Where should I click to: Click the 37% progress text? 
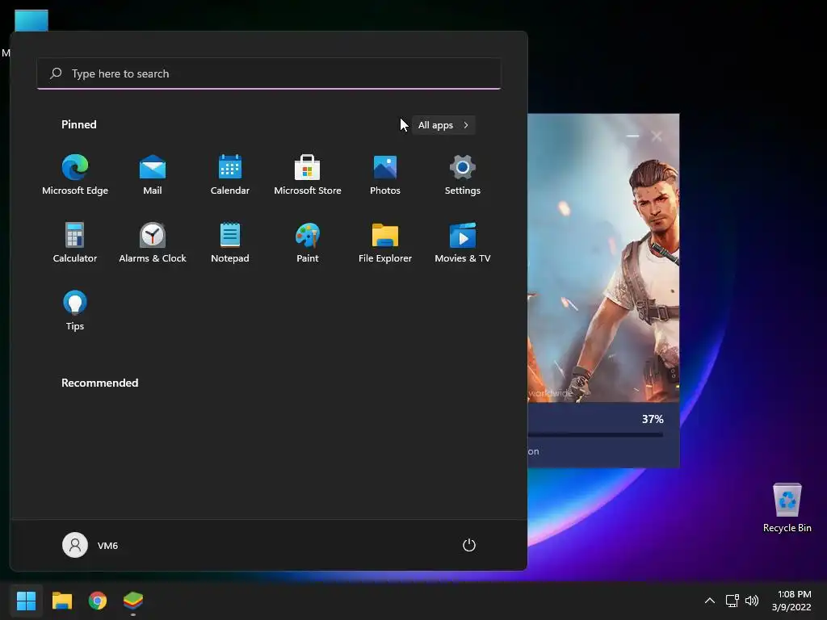(653, 419)
